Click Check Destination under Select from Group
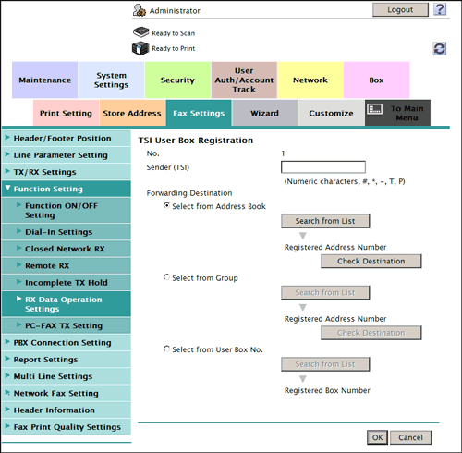The image size is (462, 453). 371,333
